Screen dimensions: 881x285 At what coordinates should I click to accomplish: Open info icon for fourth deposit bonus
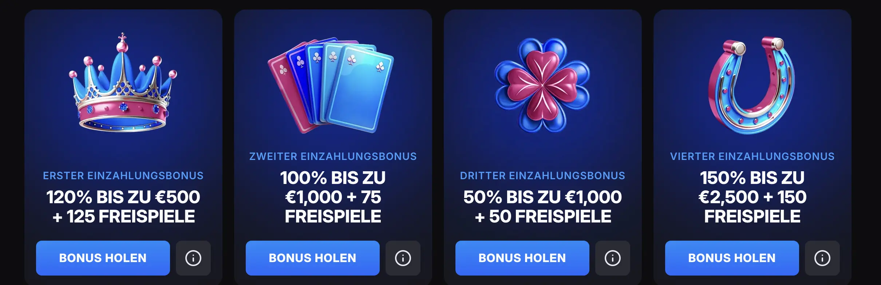(x=822, y=258)
